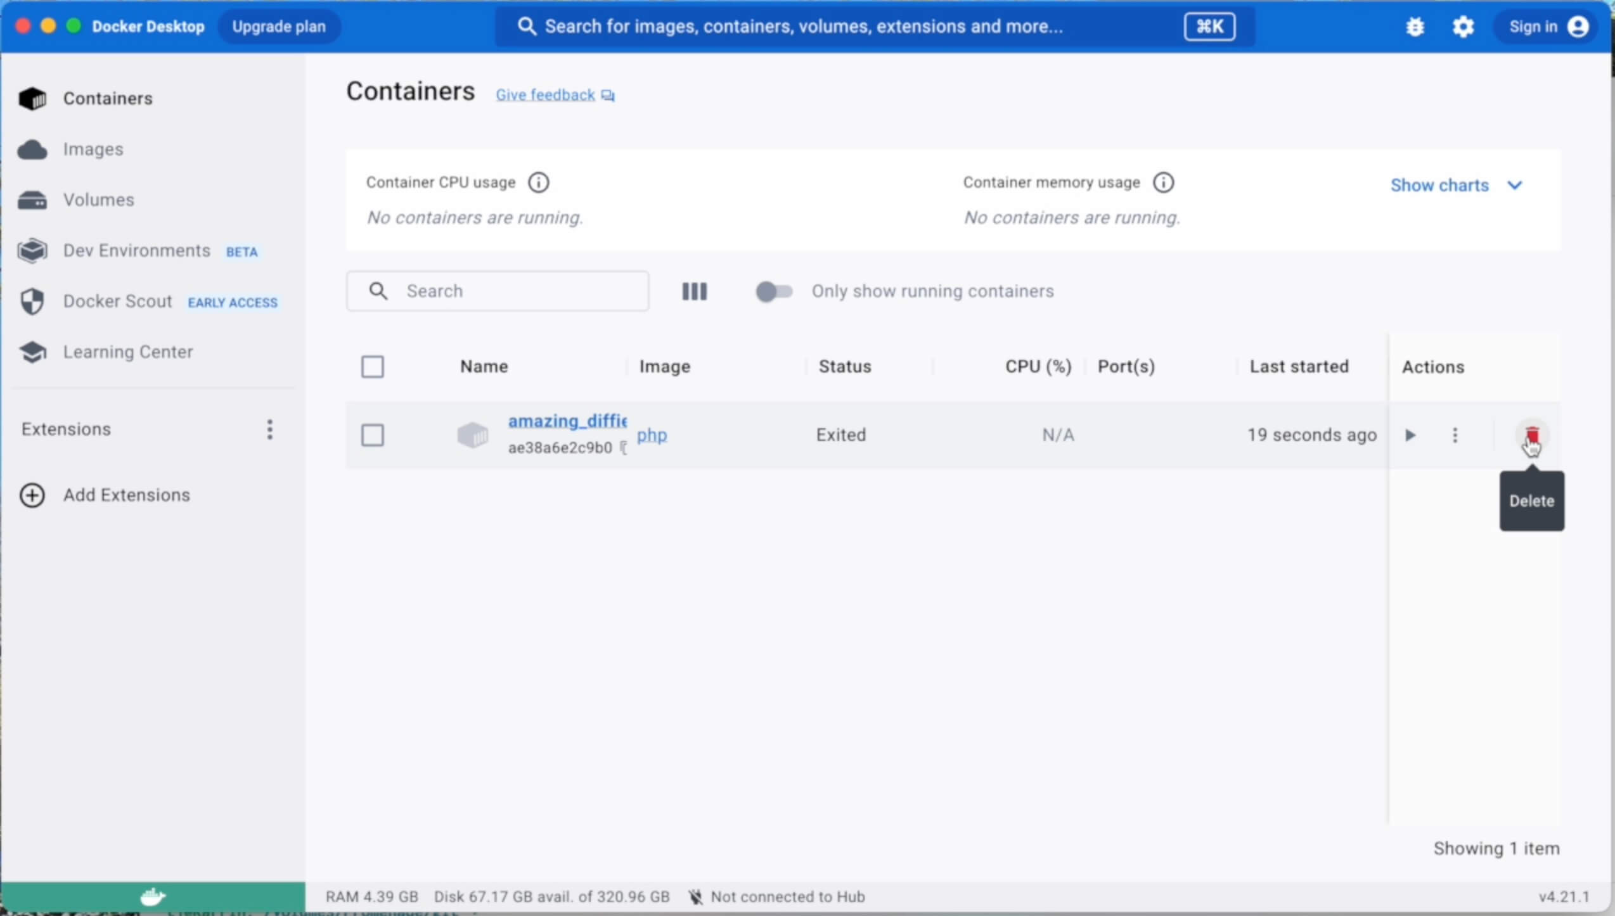Start the exited container with play button
Viewport: 1615px width, 916px height.
[1410, 435]
